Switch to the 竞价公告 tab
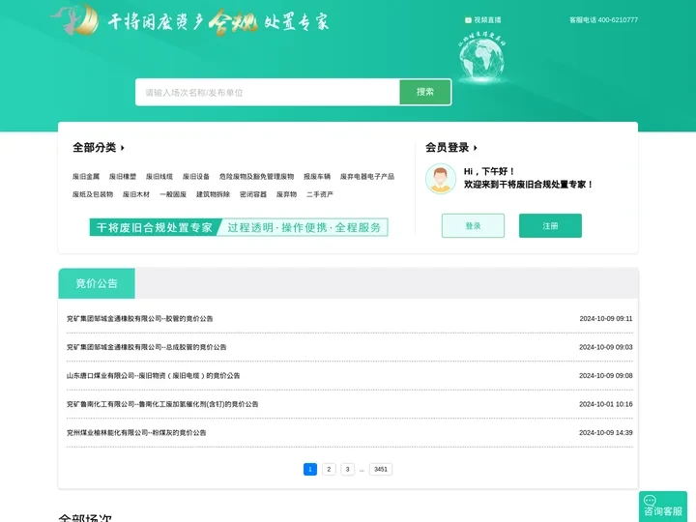The height and width of the screenshot is (522, 696). click(x=97, y=283)
